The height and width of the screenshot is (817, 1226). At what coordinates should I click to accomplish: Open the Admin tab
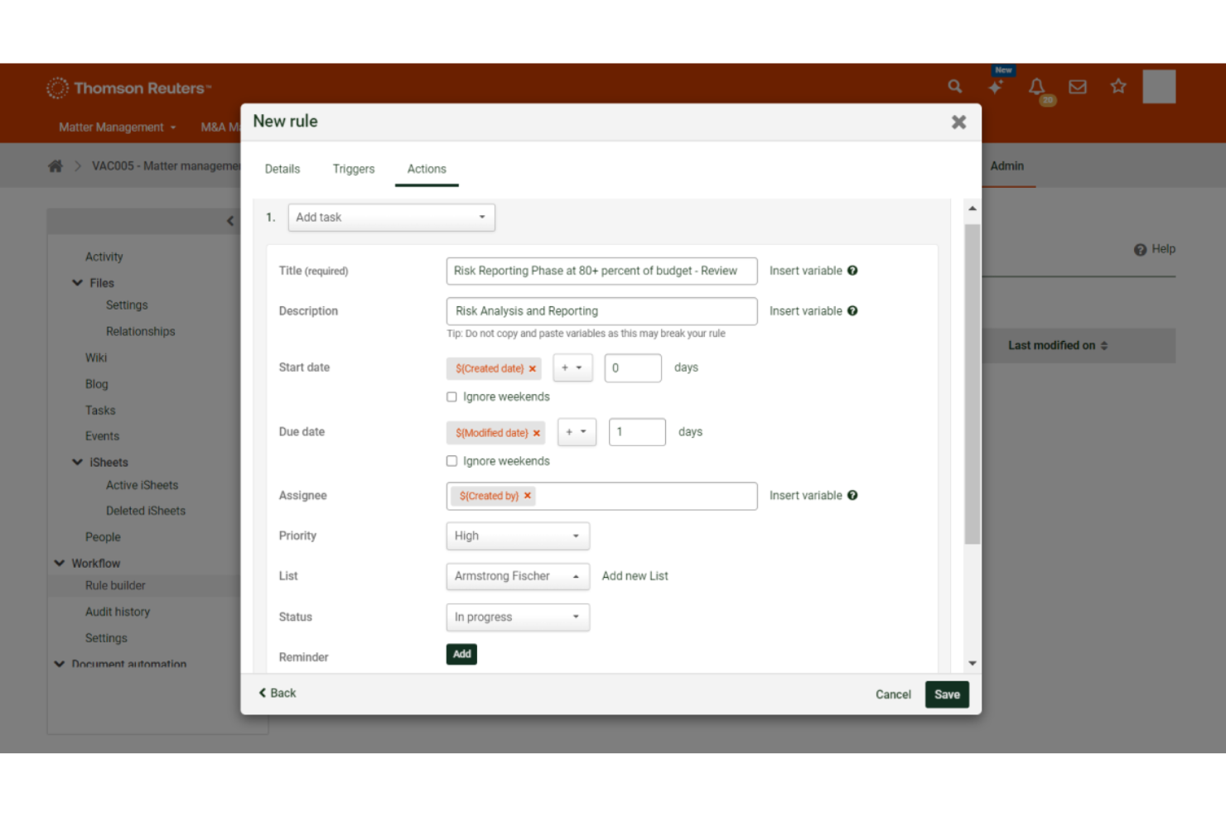[1007, 166]
